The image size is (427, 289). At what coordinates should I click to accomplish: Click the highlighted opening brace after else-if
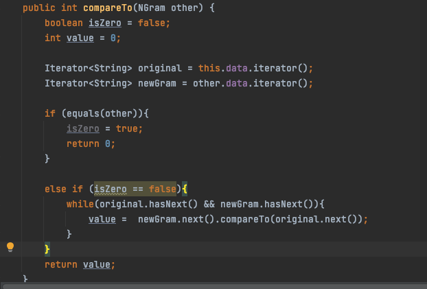click(x=185, y=188)
